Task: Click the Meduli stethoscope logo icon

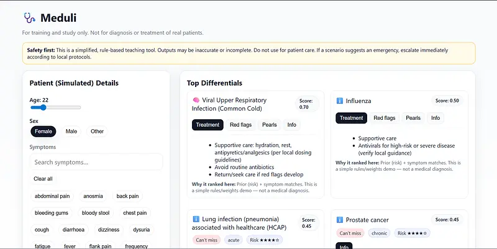Action: point(29,17)
